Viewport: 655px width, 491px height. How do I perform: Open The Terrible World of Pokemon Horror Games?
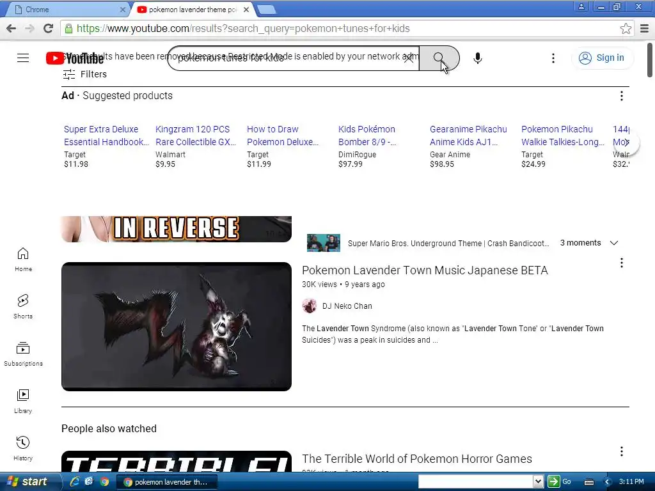point(417,459)
